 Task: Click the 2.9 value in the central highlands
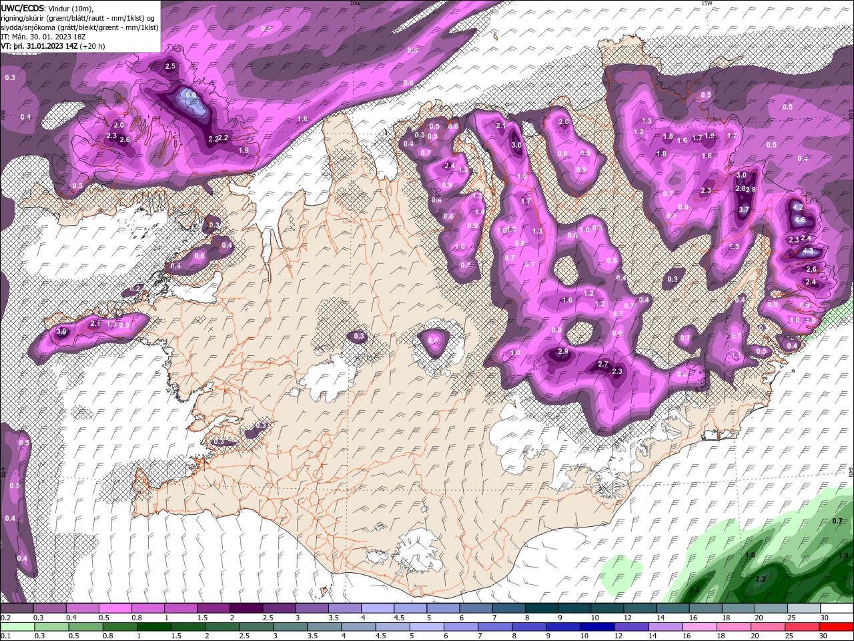click(x=562, y=352)
